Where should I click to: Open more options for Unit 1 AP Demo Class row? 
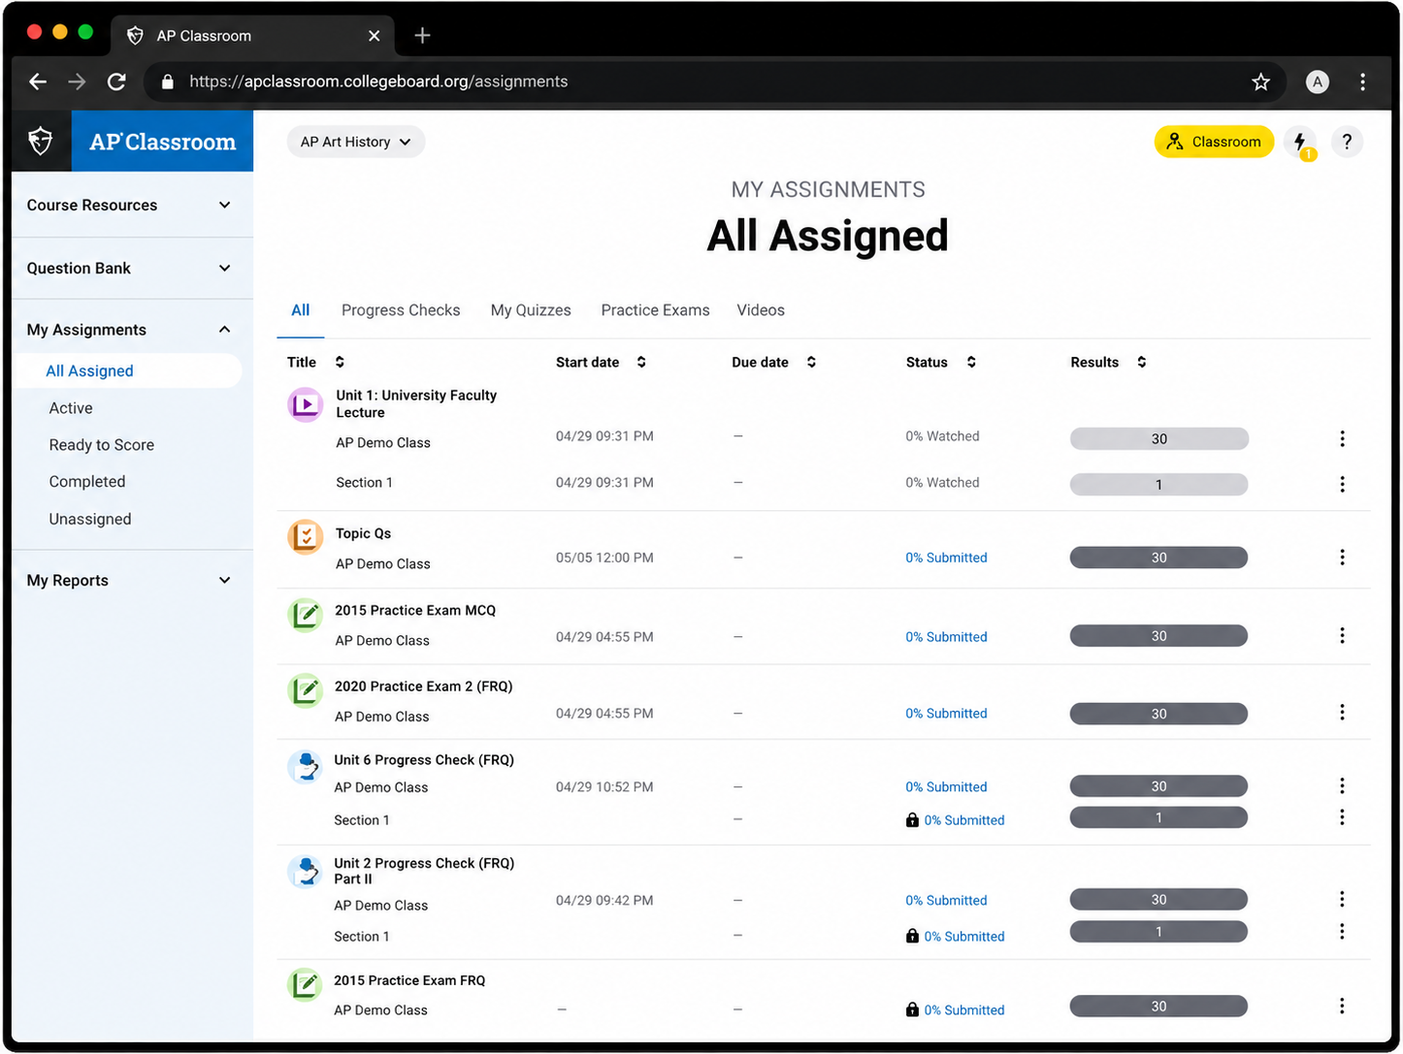point(1342,438)
